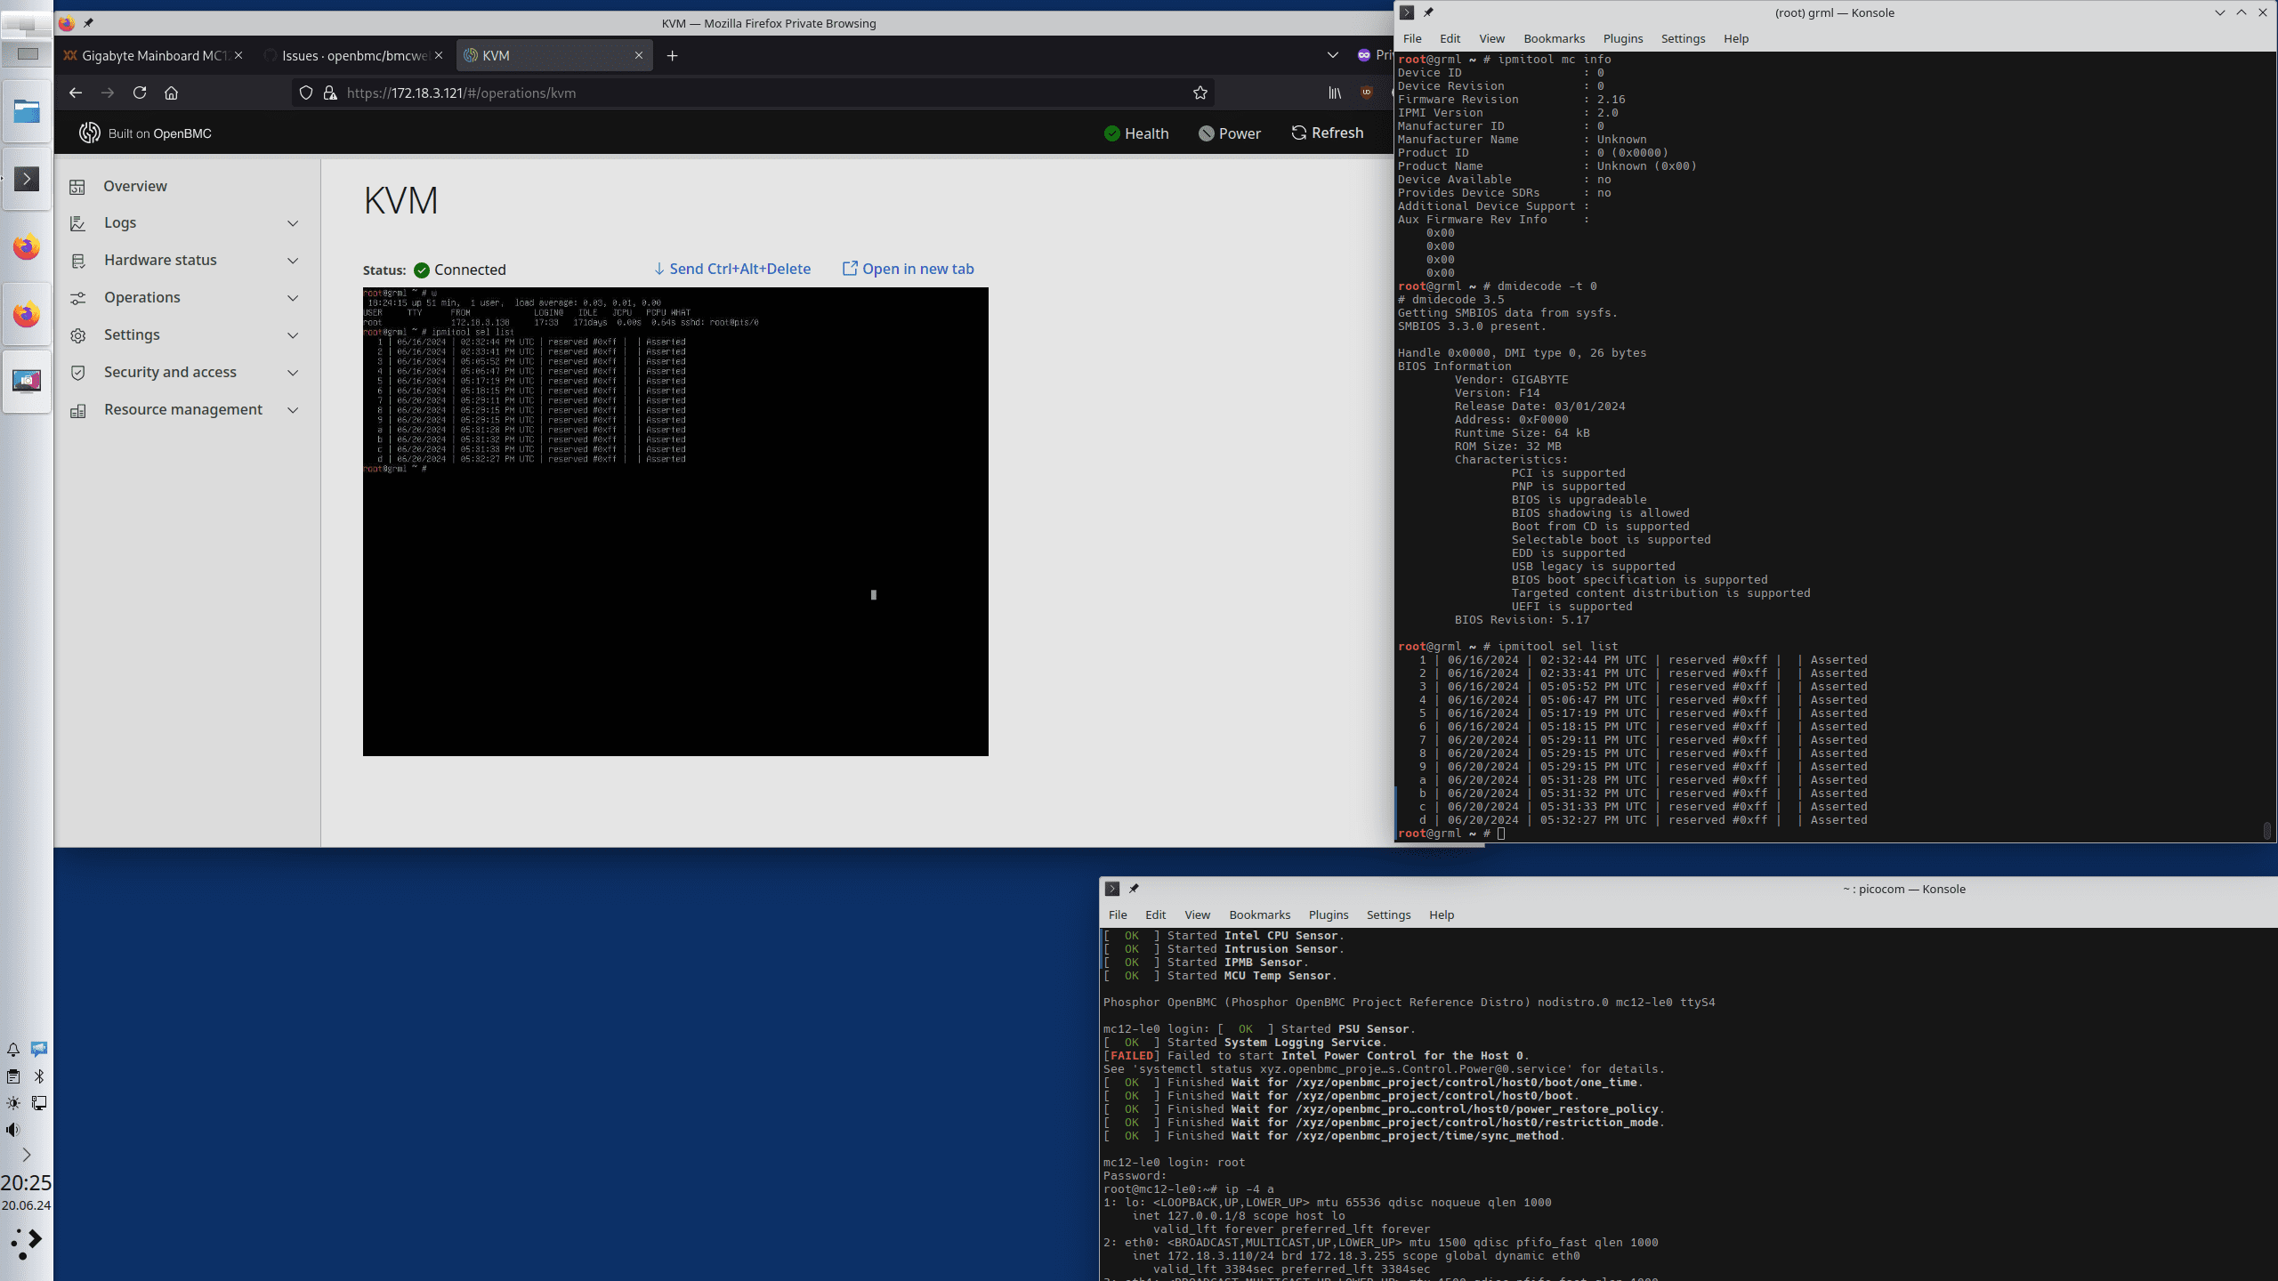The height and width of the screenshot is (1281, 2278).
Task: Open KVM in new tab
Action: (908, 269)
